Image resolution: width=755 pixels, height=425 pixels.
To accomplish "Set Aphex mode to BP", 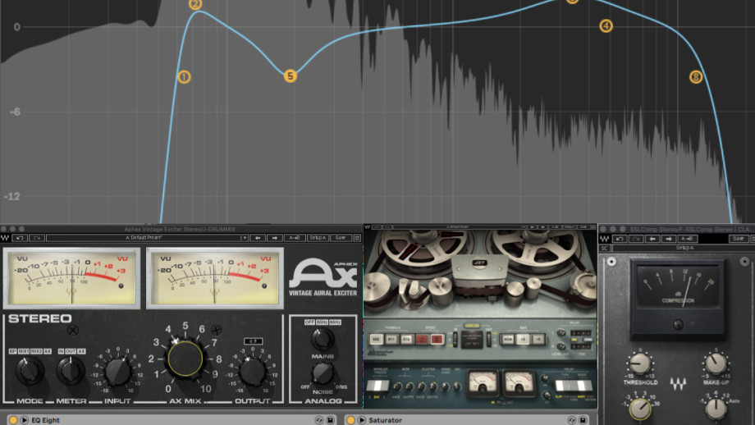I will coord(12,351).
